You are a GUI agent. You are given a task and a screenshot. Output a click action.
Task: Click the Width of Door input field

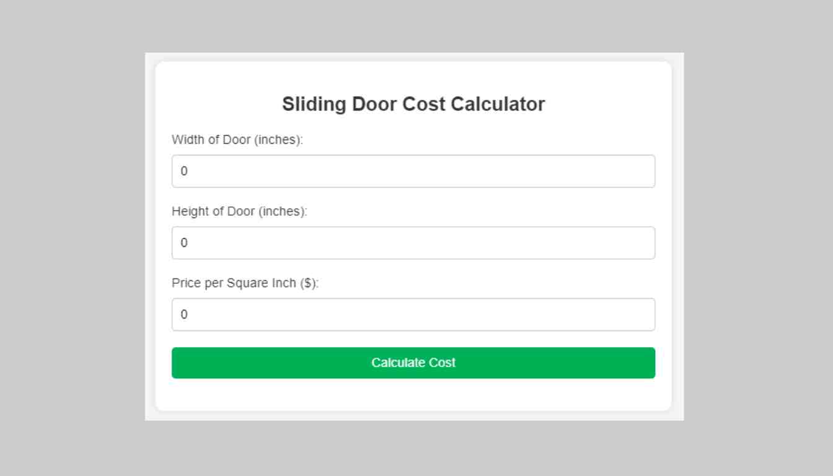tap(413, 171)
